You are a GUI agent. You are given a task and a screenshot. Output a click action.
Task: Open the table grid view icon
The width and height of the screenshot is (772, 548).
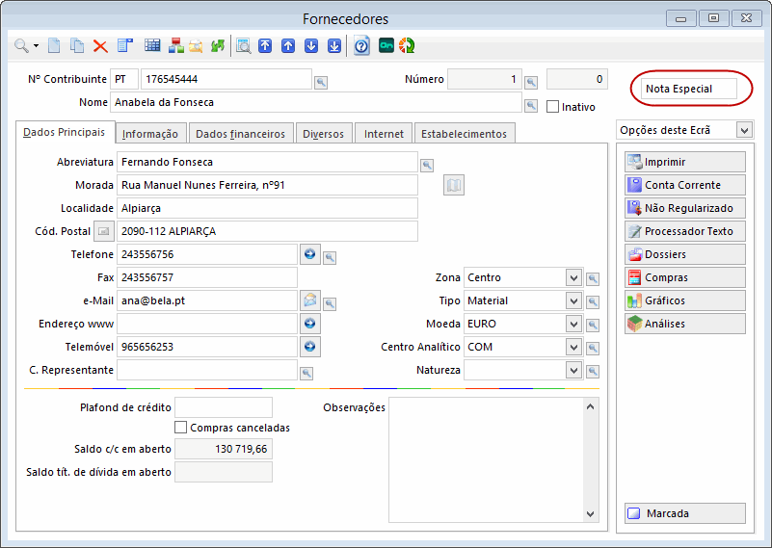point(152,46)
